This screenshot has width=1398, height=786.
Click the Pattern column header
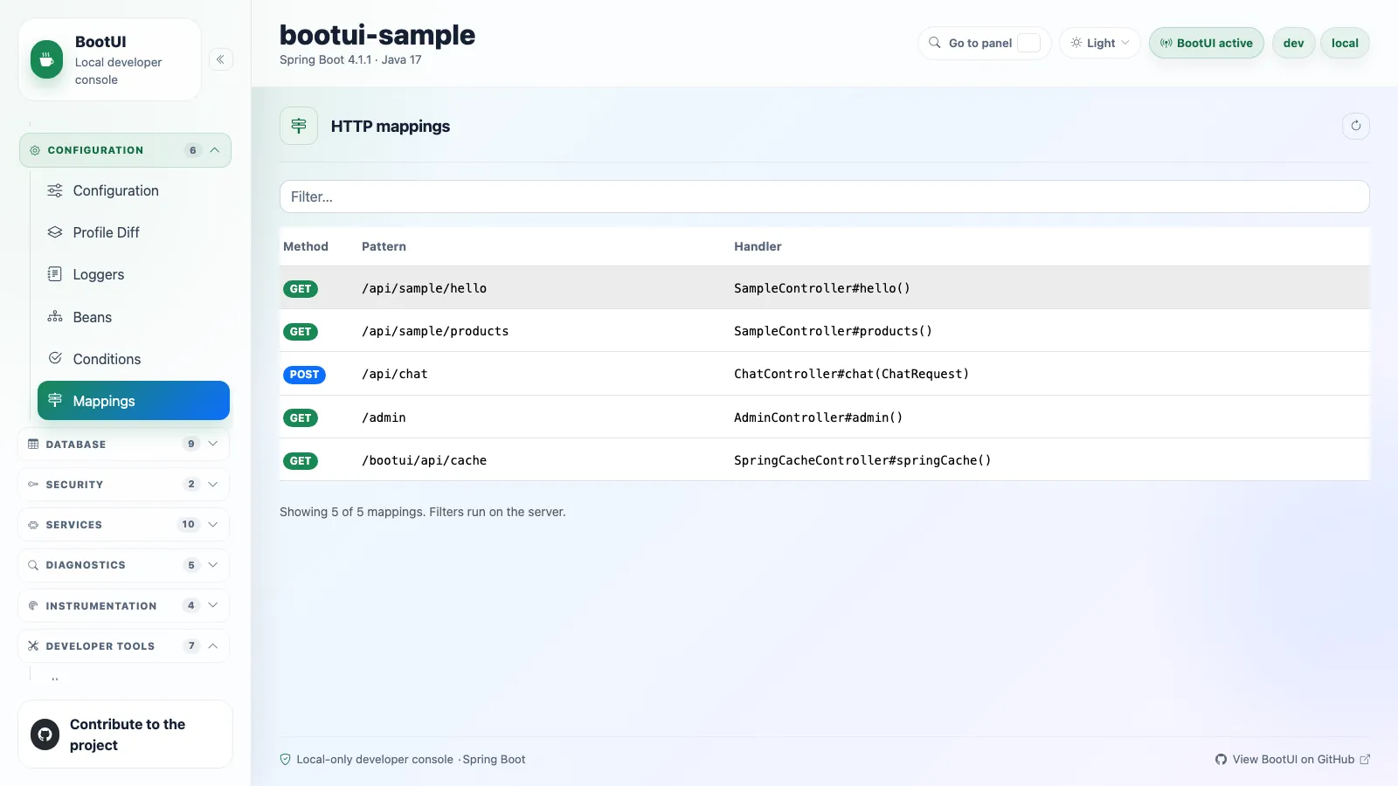tap(384, 246)
